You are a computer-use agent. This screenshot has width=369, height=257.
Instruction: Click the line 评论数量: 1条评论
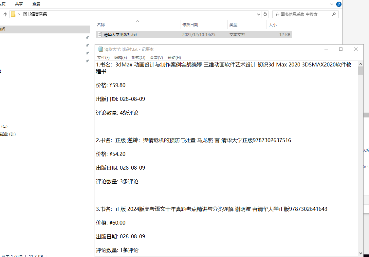tap(117, 250)
